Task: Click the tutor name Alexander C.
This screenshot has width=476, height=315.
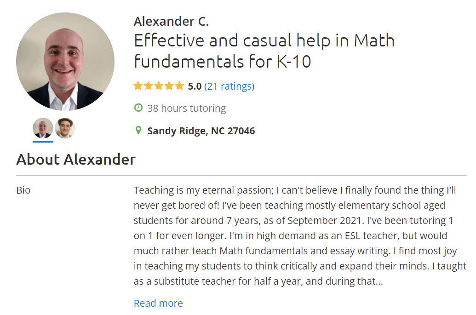Action: tap(171, 21)
